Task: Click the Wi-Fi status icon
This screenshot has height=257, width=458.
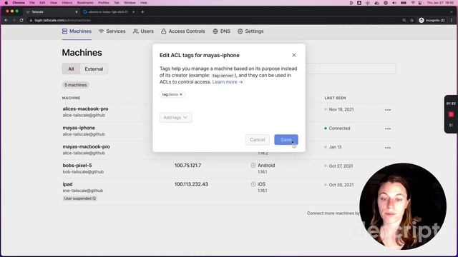Action: click(x=413, y=3)
